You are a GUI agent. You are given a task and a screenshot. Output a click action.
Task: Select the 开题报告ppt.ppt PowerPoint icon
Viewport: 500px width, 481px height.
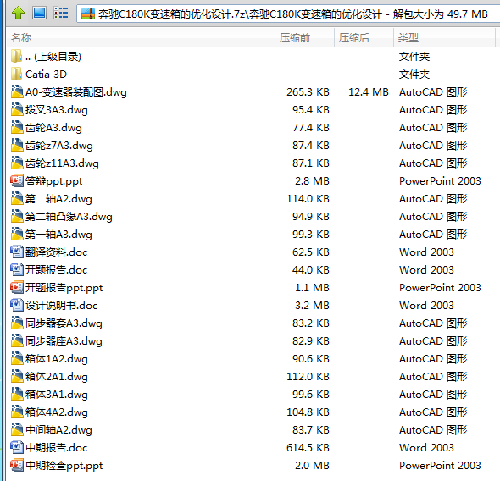(x=17, y=287)
